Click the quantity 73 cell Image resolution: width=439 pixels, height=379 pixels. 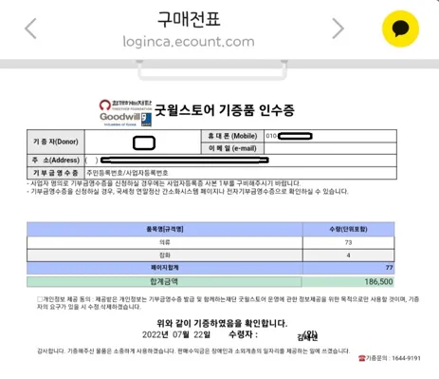[x=348, y=242]
